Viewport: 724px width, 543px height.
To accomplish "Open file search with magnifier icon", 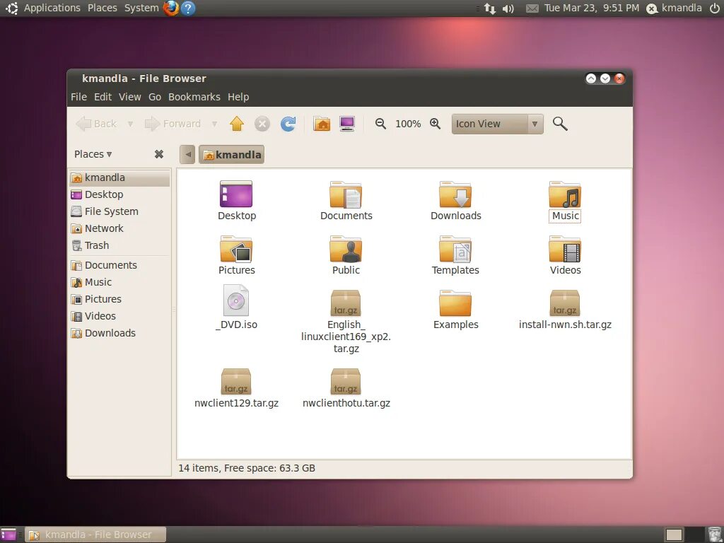I will [x=560, y=124].
